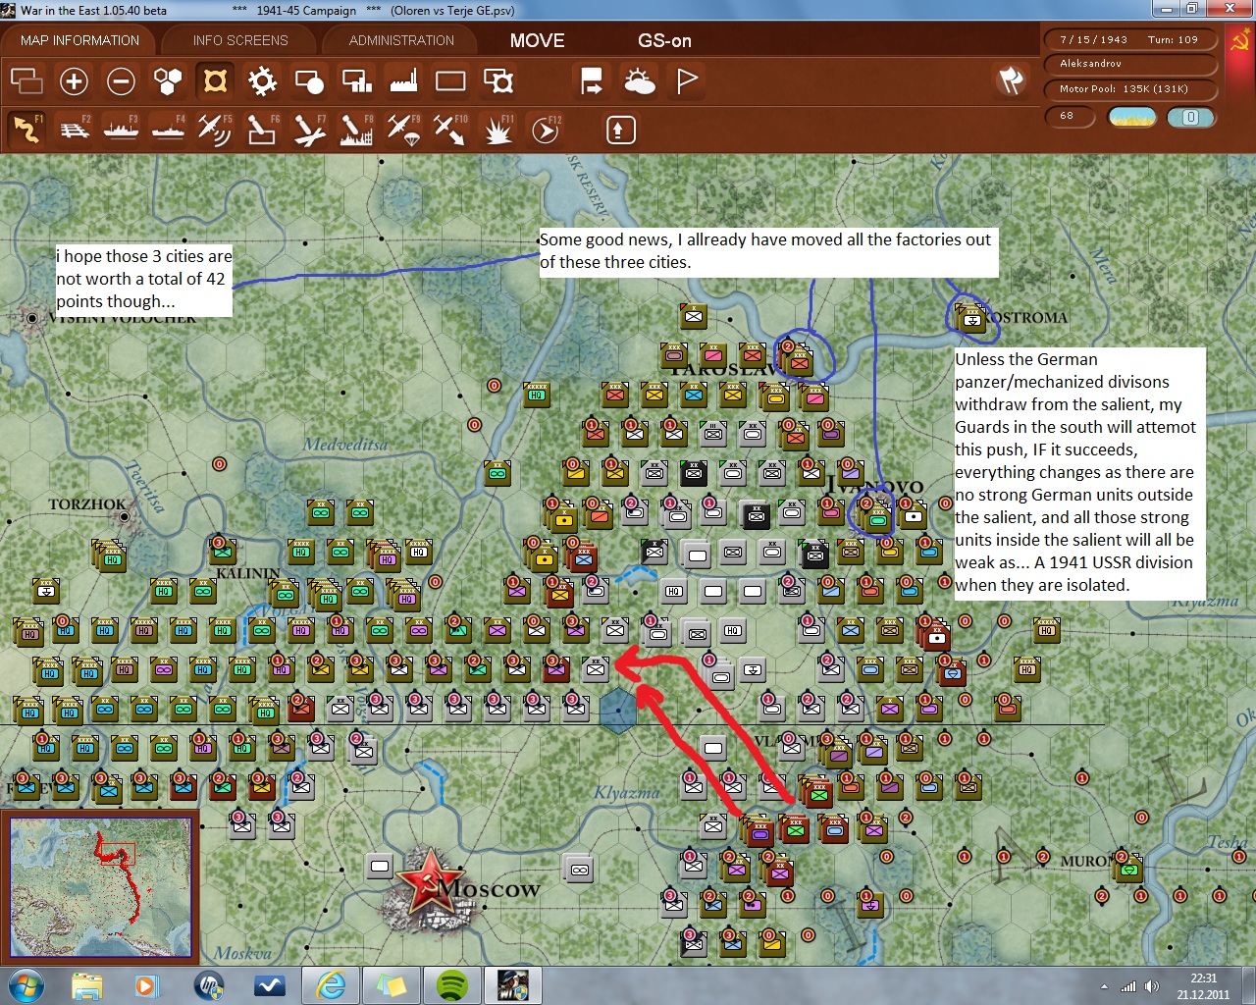Image resolution: width=1256 pixels, height=1005 pixels.
Task: Select the Move mode F1 icon
Action: (x=26, y=129)
